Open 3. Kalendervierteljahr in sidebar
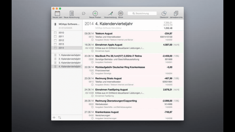This screenshot has width=235, height=132. [67, 63]
